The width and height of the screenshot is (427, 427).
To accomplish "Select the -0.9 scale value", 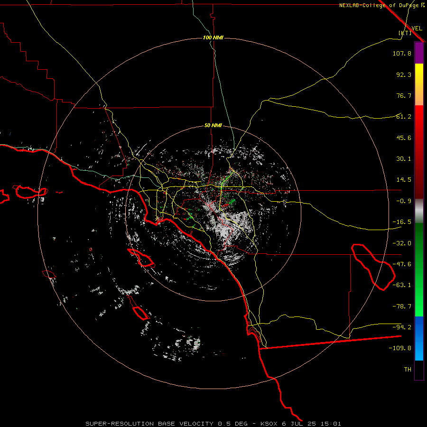I will 404,201.
